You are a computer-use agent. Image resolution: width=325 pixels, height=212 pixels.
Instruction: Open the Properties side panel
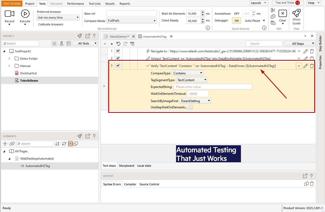320,62
